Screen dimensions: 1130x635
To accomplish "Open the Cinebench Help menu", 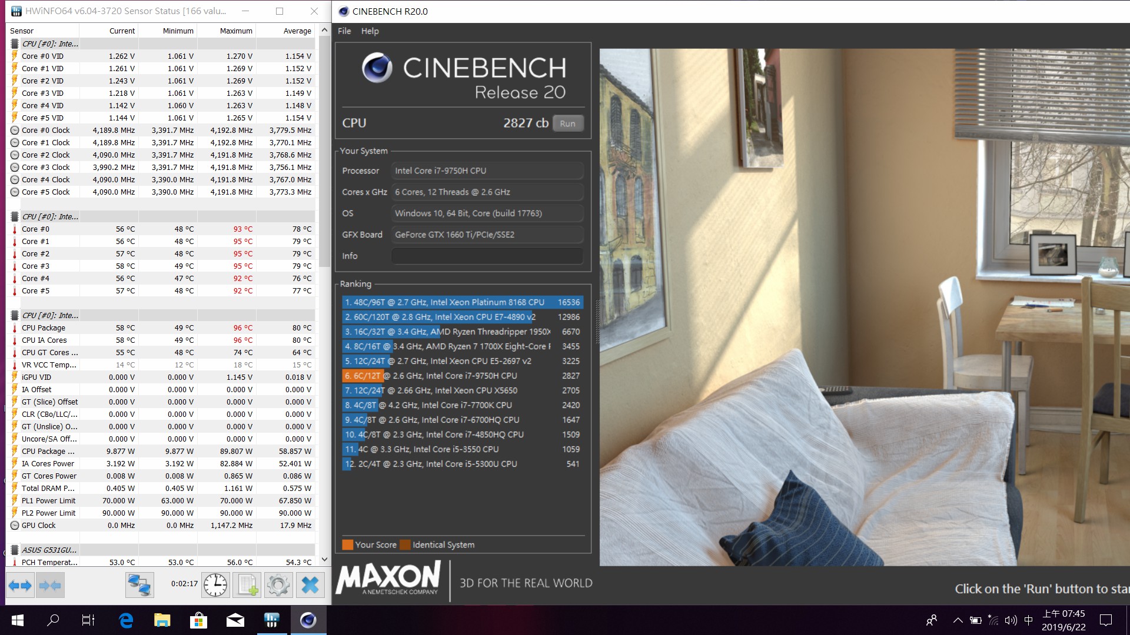I will (370, 31).
